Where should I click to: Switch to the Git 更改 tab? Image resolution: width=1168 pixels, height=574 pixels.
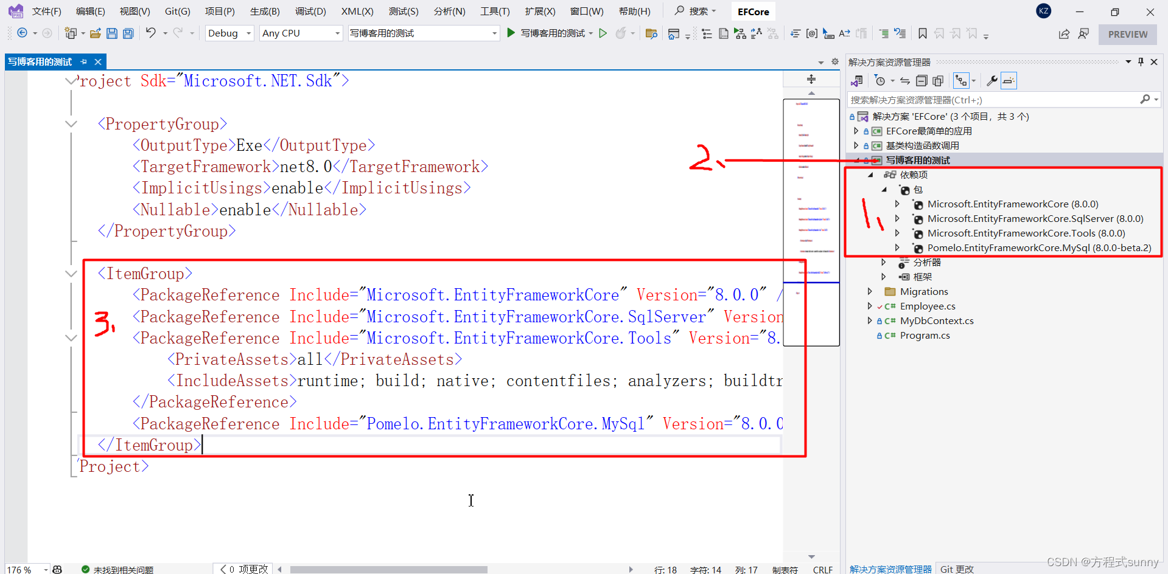(957, 569)
